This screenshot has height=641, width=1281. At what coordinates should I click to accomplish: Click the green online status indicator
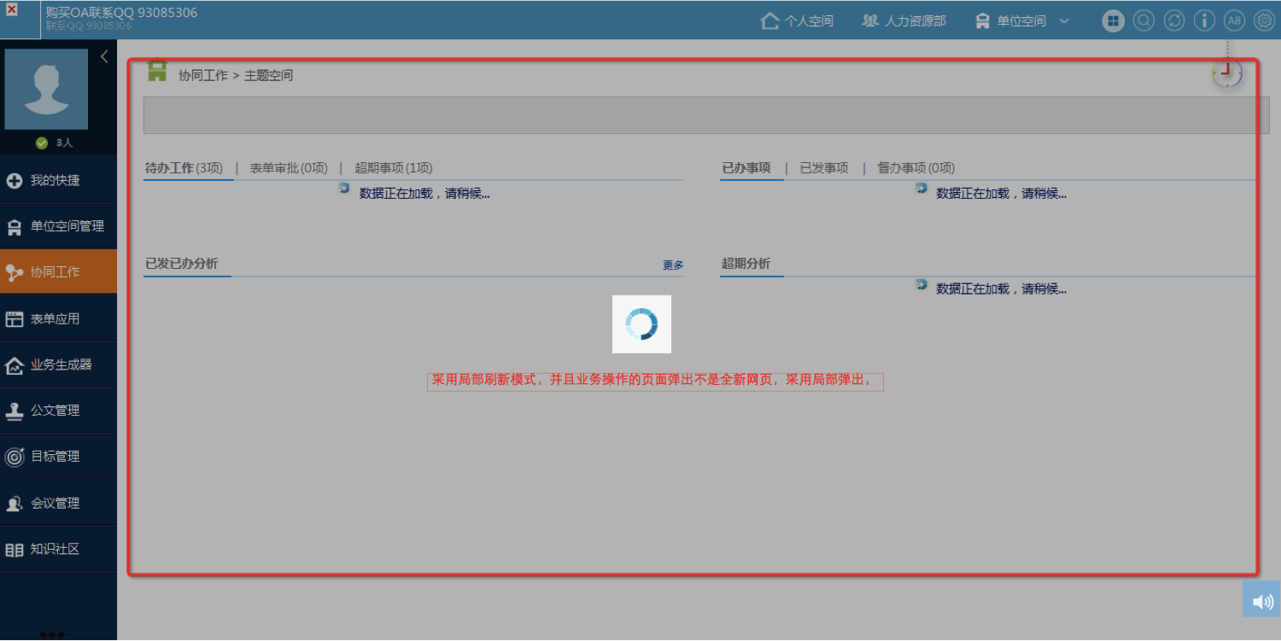pyautogui.click(x=41, y=143)
